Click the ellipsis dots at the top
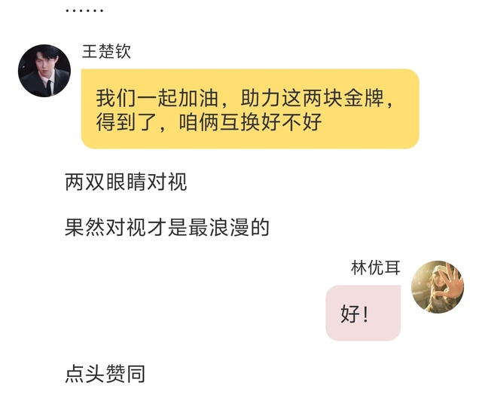Image resolution: width=482 pixels, height=413 pixels. pos(84,11)
